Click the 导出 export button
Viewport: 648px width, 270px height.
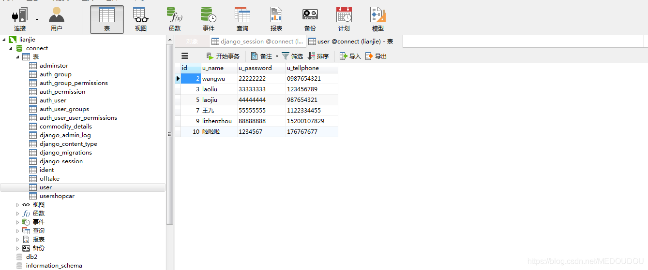pos(376,56)
